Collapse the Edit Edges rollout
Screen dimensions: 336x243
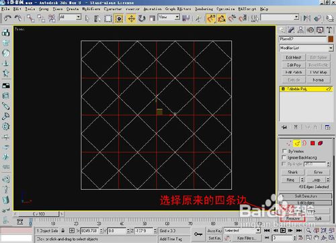tap(306, 203)
